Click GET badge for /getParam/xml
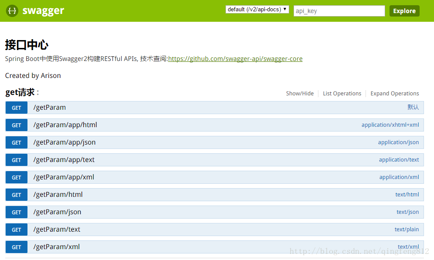Viewport: 434px width, 260px height. click(x=16, y=247)
